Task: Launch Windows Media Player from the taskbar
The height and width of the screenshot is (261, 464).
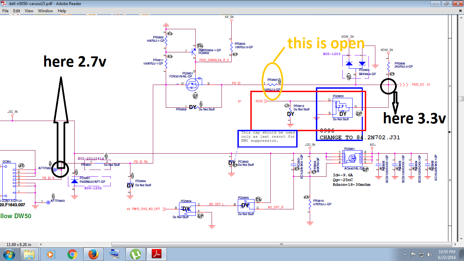Action: pyautogui.click(x=50, y=254)
